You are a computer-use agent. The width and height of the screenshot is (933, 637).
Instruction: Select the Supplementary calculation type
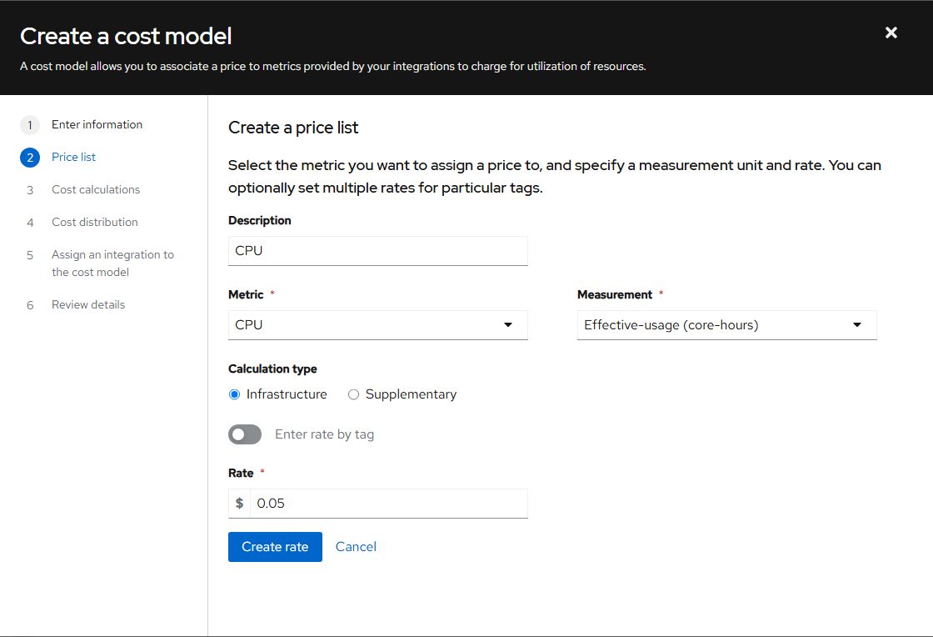(x=353, y=394)
